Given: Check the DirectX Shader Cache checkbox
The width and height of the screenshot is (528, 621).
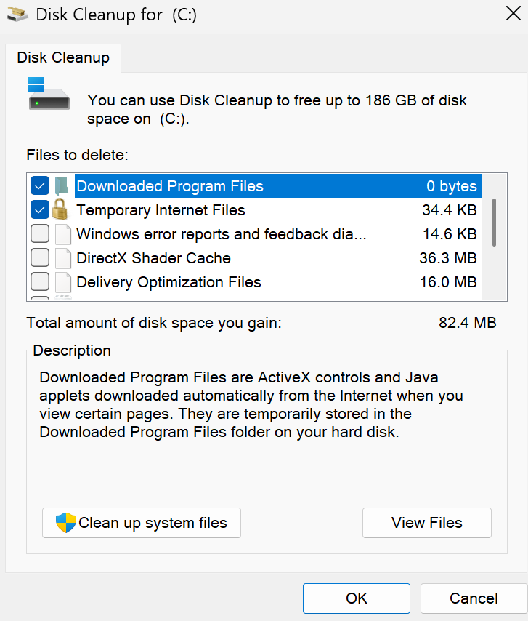Looking at the screenshot, I should (40, 258).
